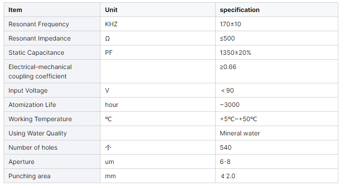
Task: Click the Aperture 6-8 value
Action: tap(225, 162)
